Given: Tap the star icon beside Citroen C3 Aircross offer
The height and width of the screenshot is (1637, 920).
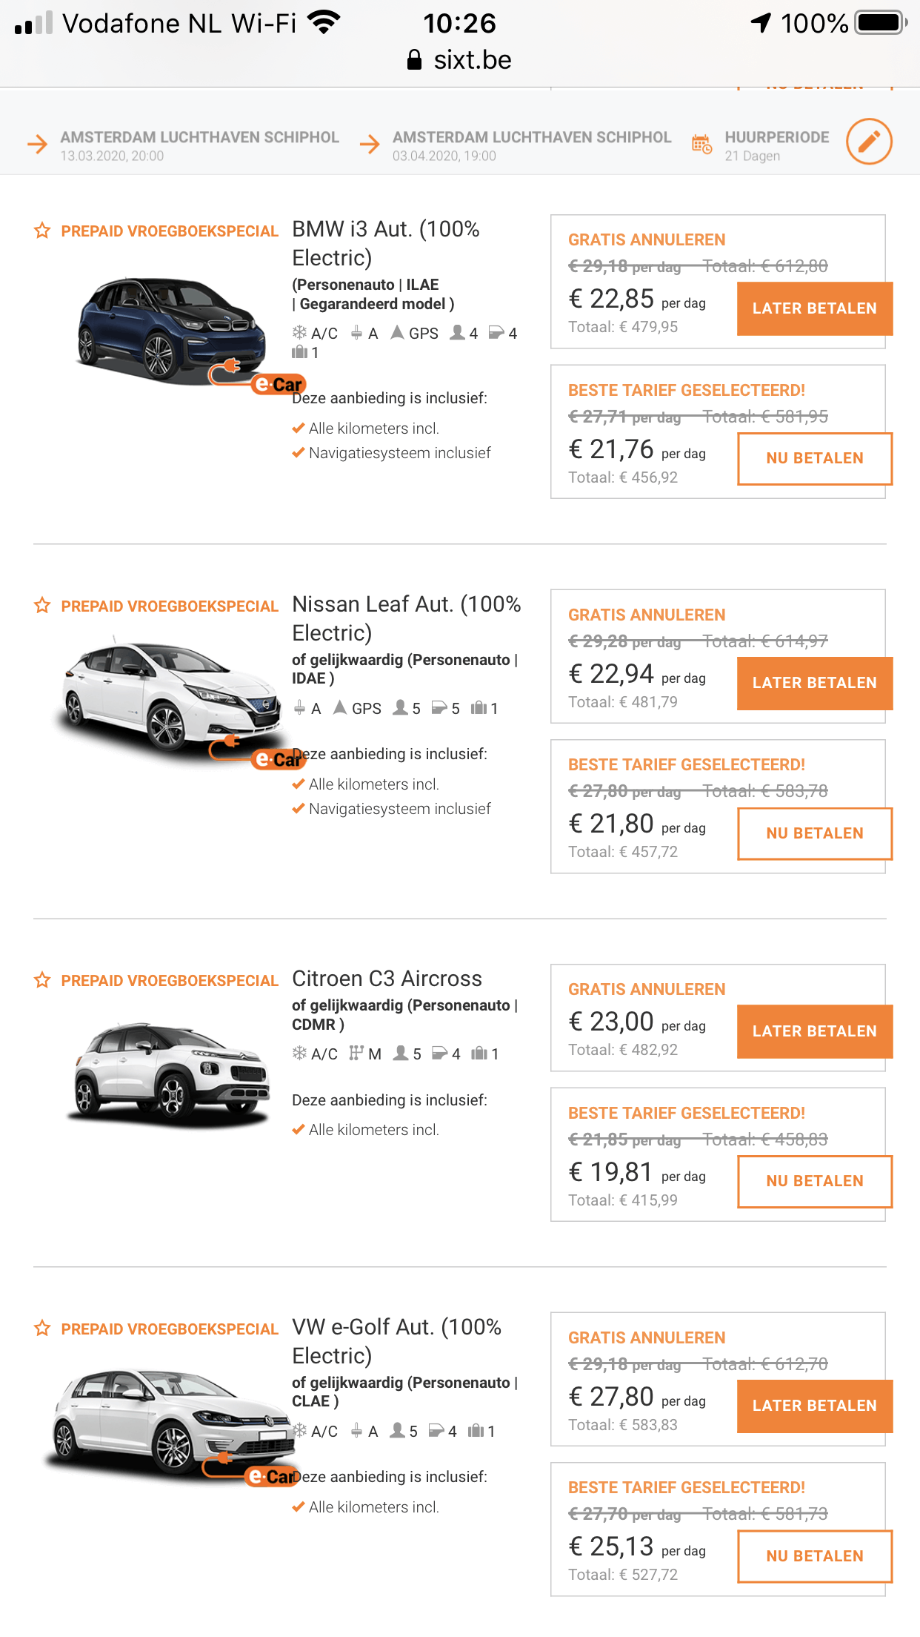Looking at the screenshot, I should [x=42, y=980].
